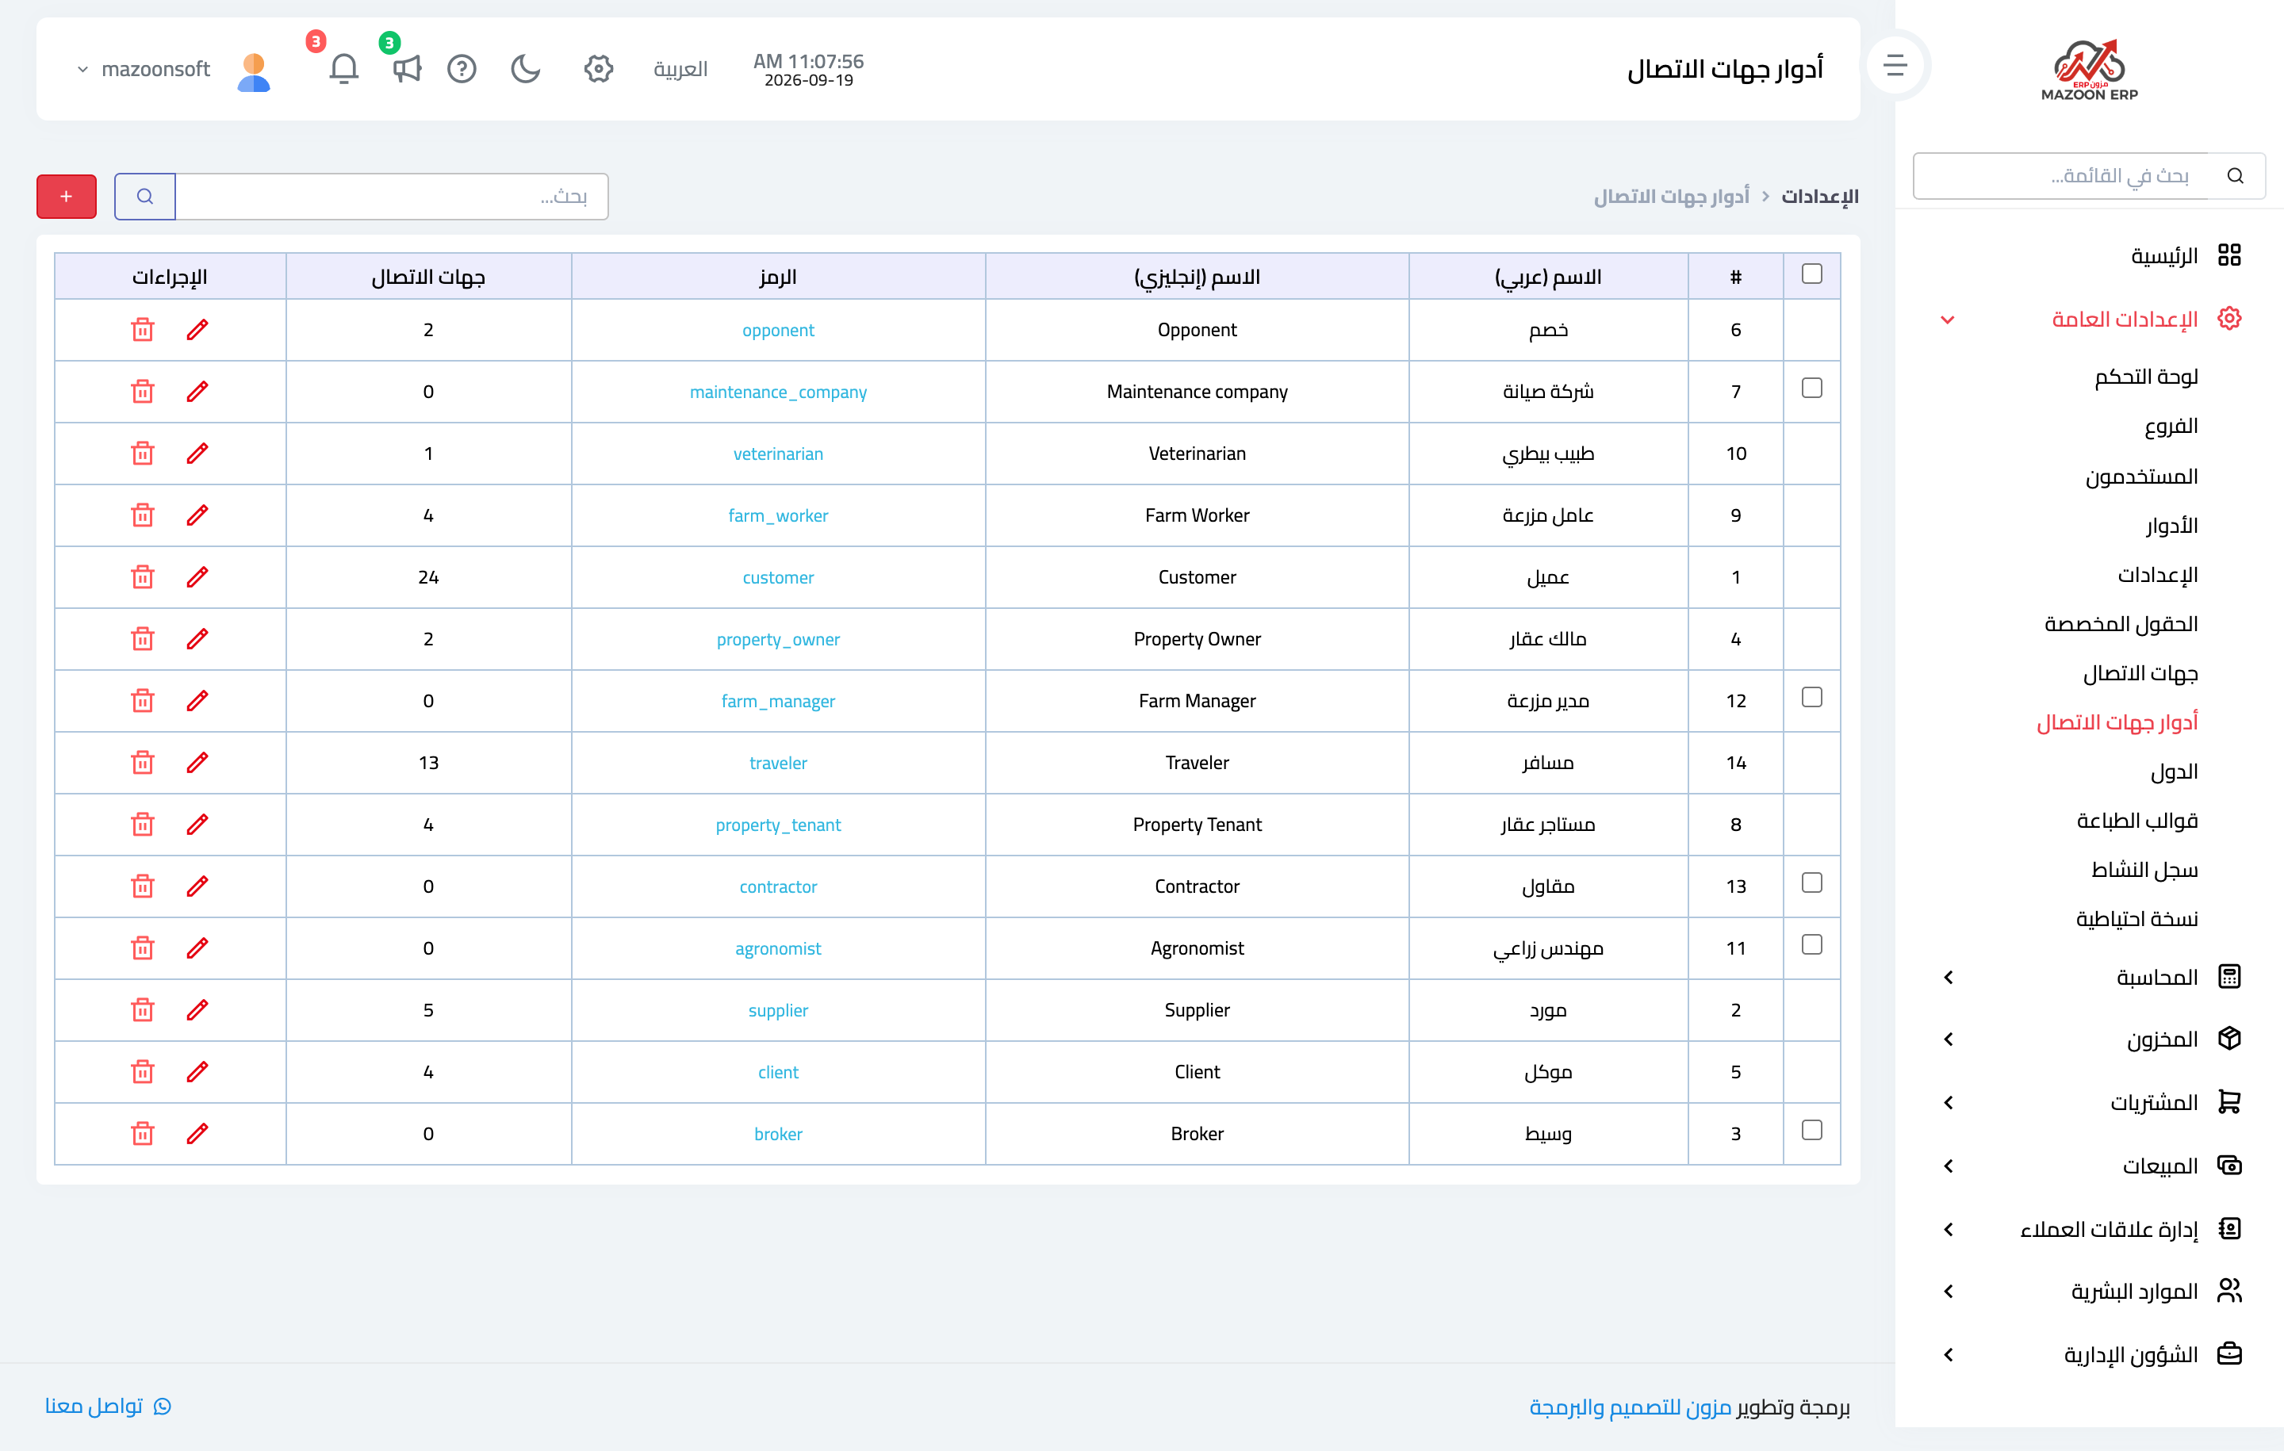
Task: Open المستخدمون menu item
Action: click(2142, 476)
